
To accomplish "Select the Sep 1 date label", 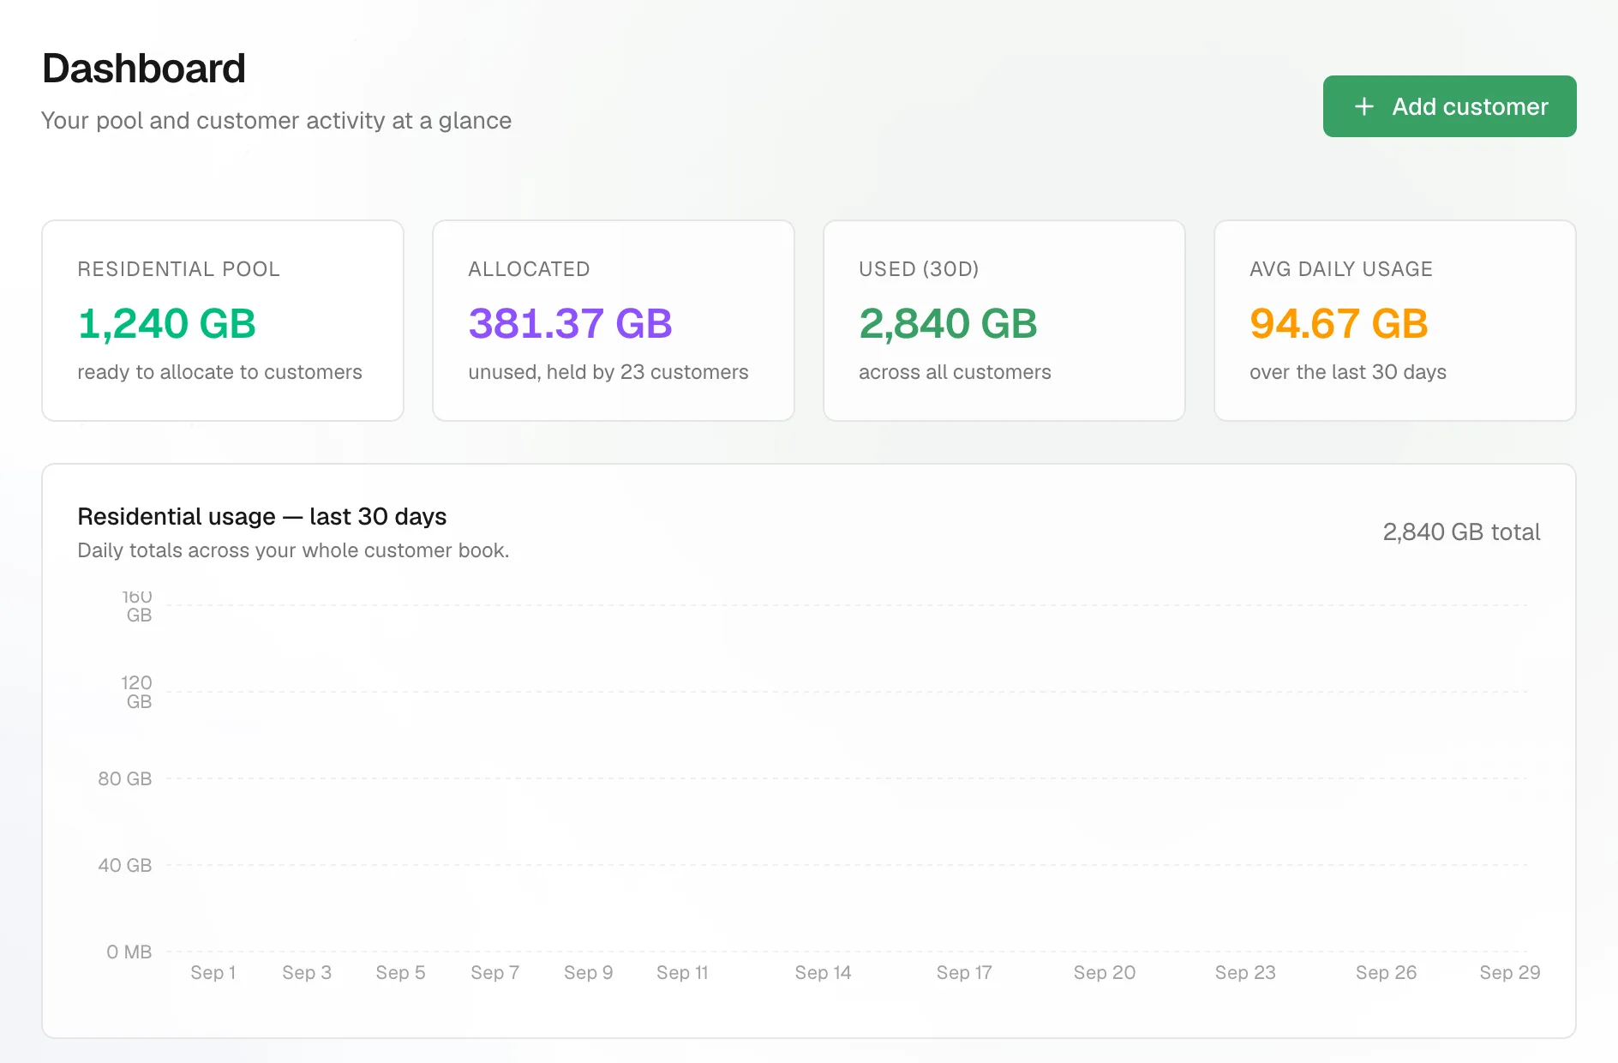I will pyautogui.click(x=213, y=972).
